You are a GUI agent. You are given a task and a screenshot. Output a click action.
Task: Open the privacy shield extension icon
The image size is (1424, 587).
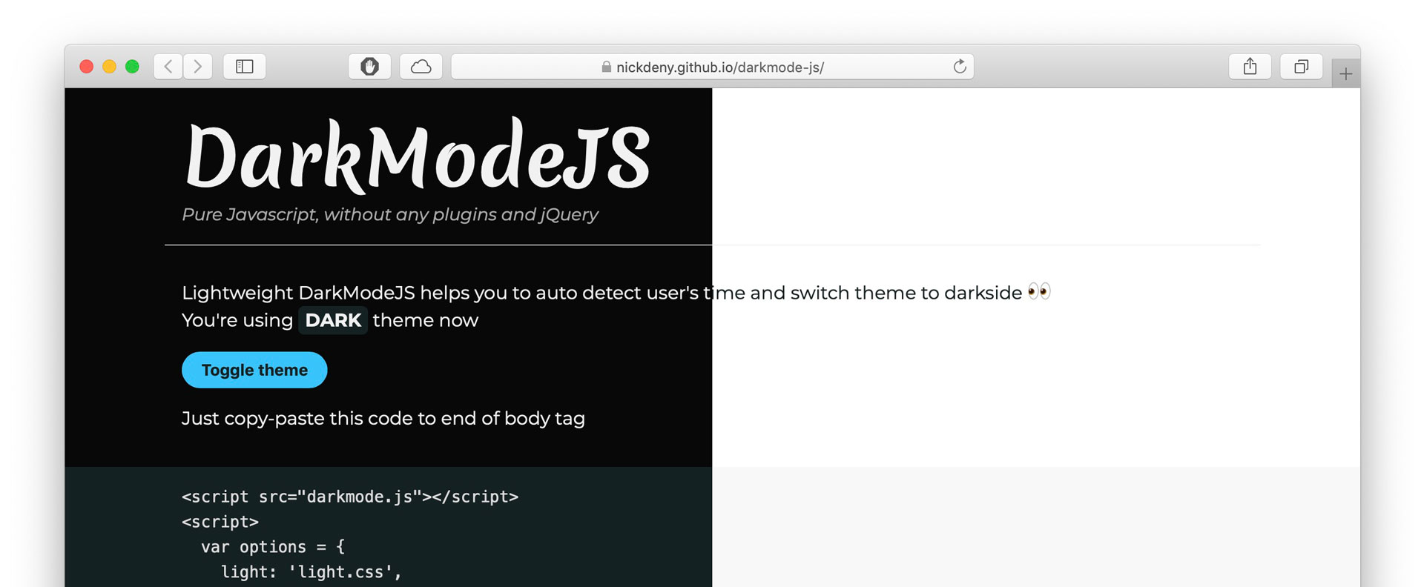tap(370, 67)
